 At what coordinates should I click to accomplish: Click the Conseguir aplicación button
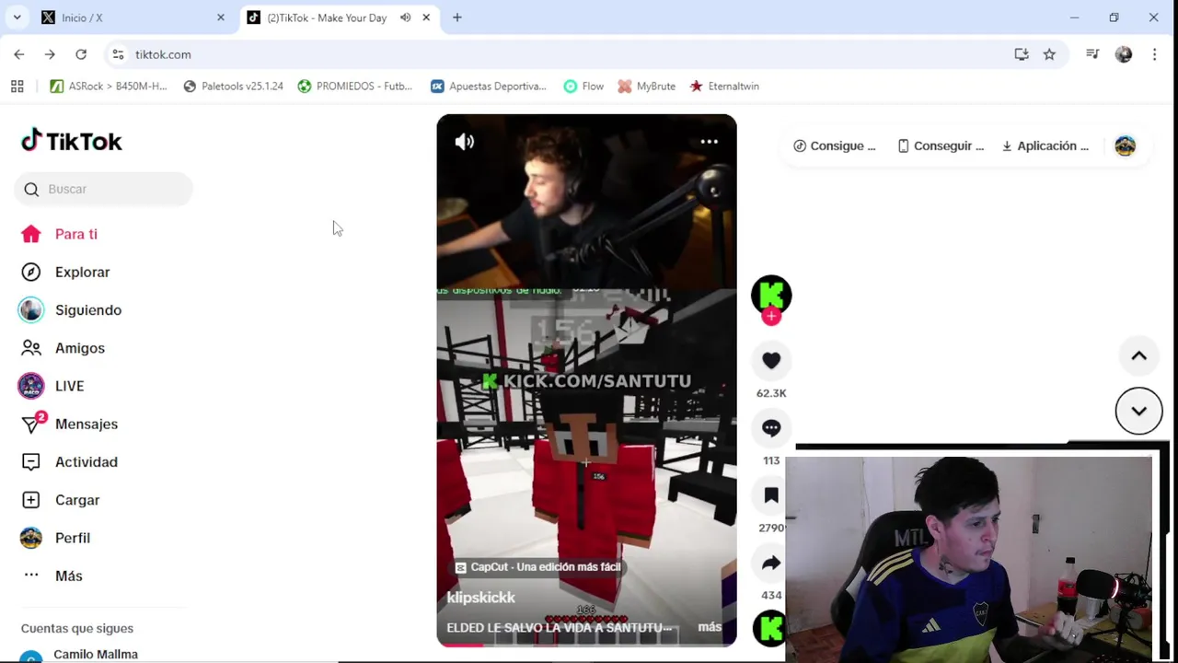pyautogui.click(x=941, y=145)
